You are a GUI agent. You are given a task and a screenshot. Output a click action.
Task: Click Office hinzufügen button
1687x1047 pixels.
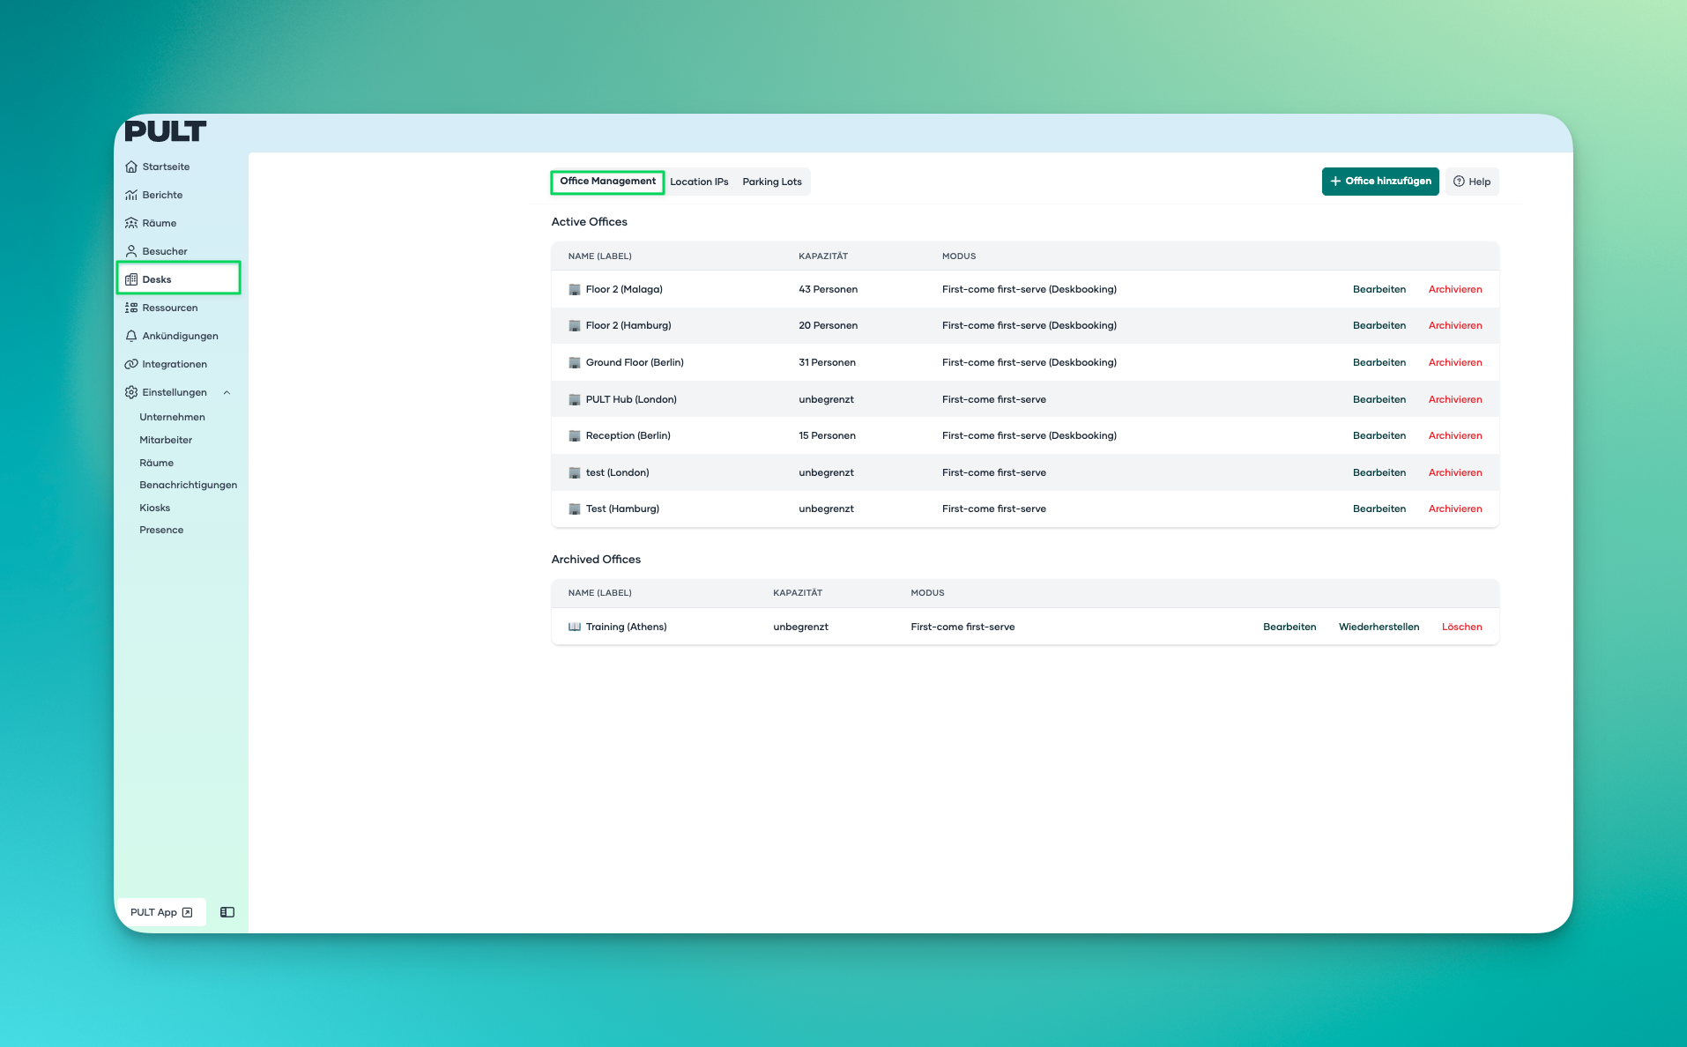coord(1380,182)
